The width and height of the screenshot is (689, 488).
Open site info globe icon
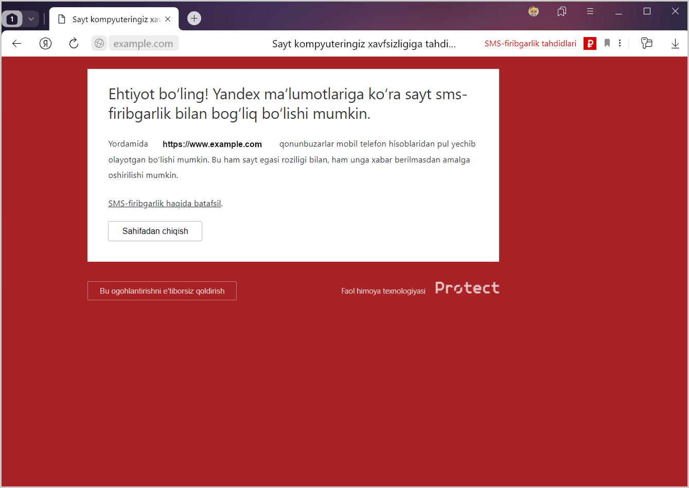tap(99, 44)
